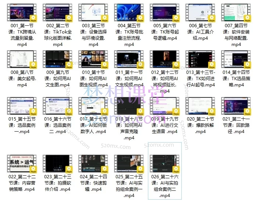Select the 010_第十节课 如何用AI图生视频 icon
This screenshot has height=211, width=255.
(x=93, y=59)
